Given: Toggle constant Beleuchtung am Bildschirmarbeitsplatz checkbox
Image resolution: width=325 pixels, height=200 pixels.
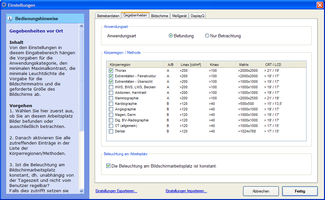Looking at the screenshot, I should (x=108, y=166).
